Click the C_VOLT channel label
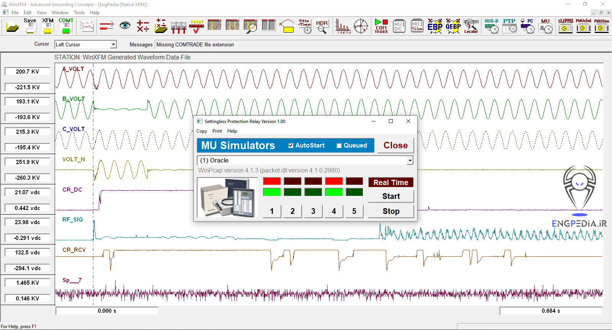The width and height of the screenshot is (612, 330). [x=73, y=129]
